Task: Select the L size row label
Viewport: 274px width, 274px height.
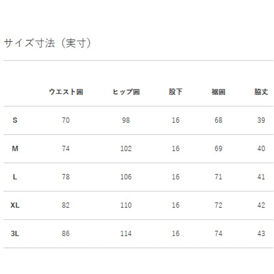Action: tap(15, 177)
